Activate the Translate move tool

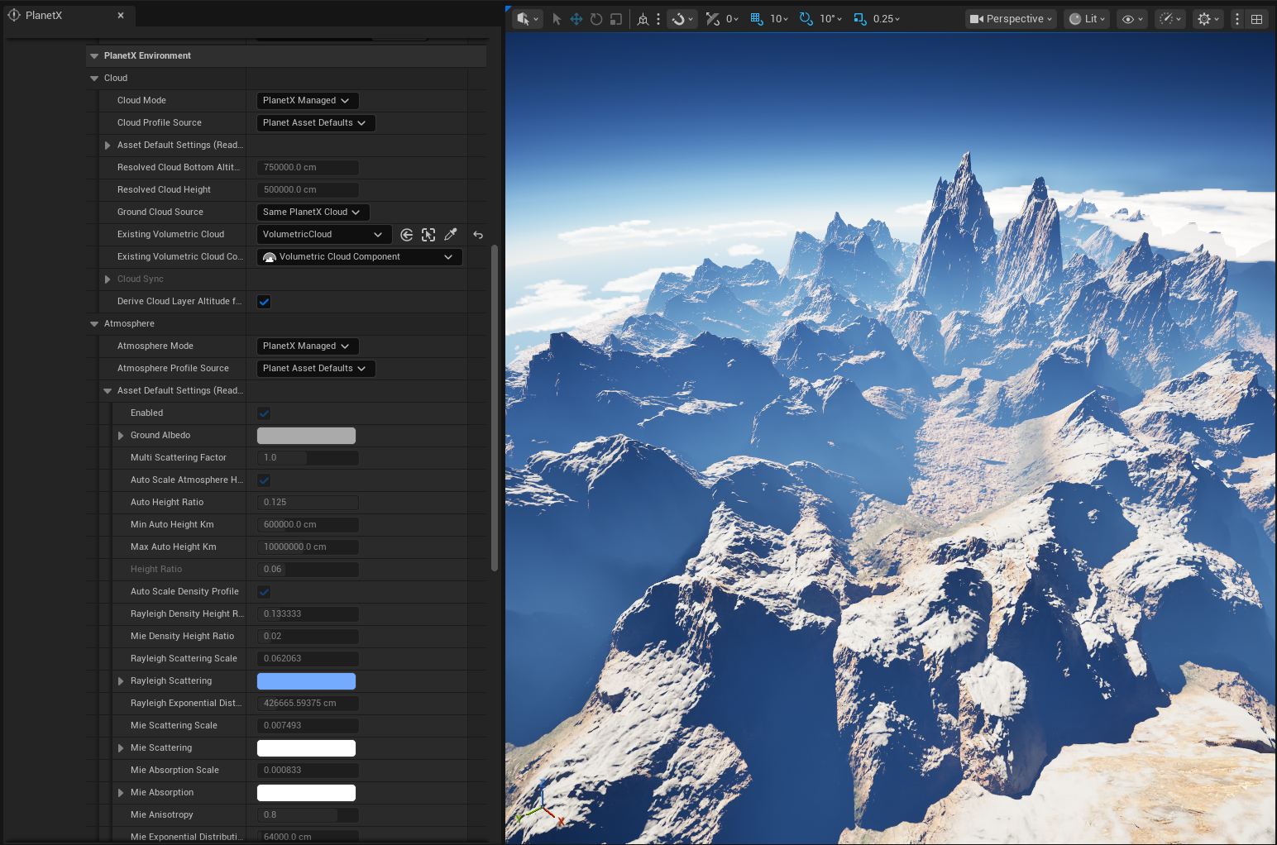point(576,19)
